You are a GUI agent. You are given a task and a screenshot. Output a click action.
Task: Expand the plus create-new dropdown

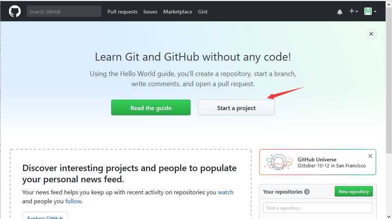[x=353, y=11]
